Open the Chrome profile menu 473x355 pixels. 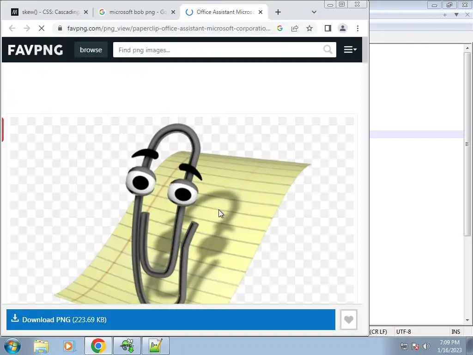click(343, 28)
